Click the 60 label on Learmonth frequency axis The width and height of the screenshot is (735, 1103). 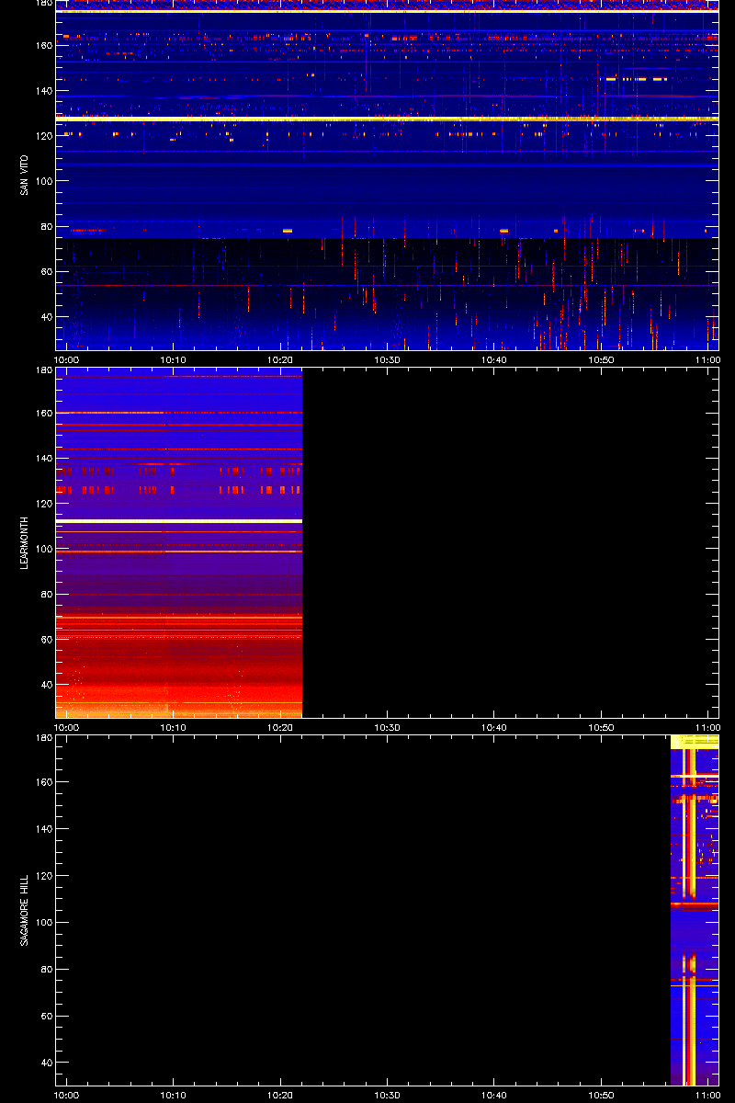[x=45, y=639]
